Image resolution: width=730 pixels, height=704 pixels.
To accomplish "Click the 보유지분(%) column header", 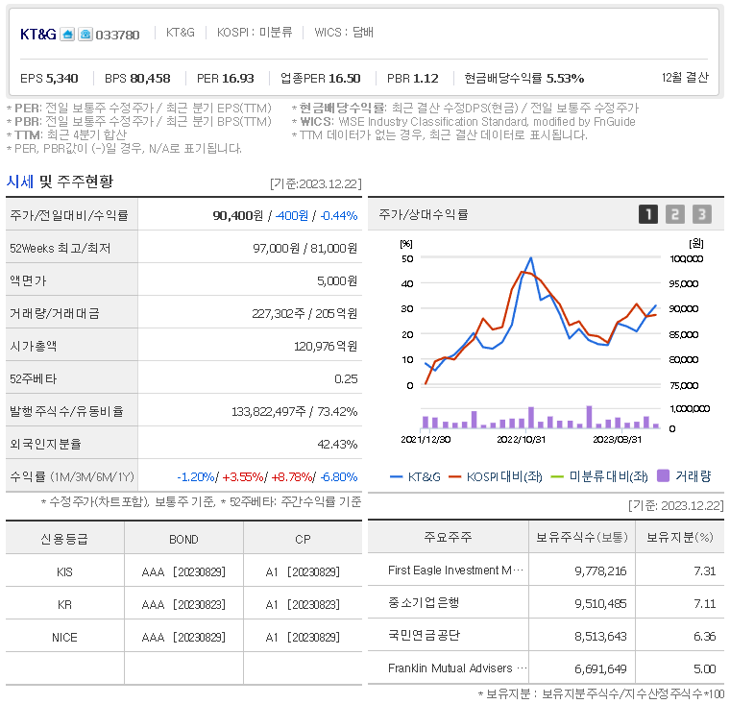I will [x=680, y=537].
